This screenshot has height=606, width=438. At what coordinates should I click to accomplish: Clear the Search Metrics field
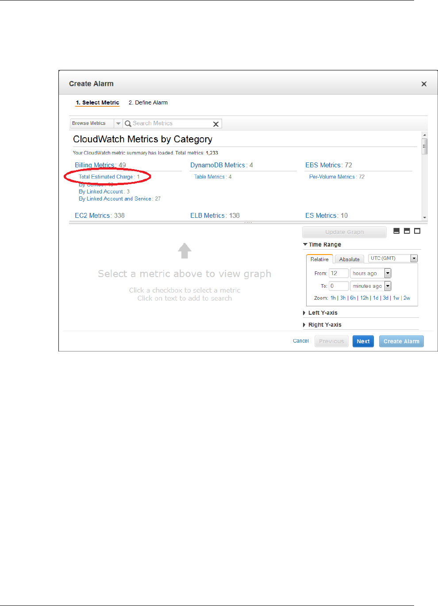[x=216, y=124]
